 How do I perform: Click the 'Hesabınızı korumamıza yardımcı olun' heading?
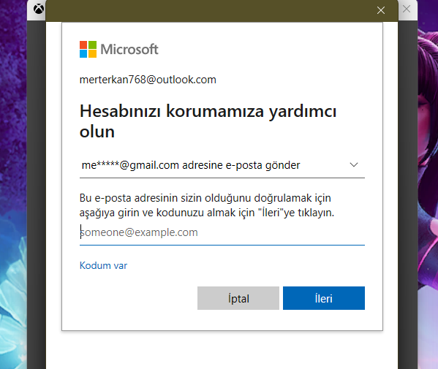click(208, 121)
